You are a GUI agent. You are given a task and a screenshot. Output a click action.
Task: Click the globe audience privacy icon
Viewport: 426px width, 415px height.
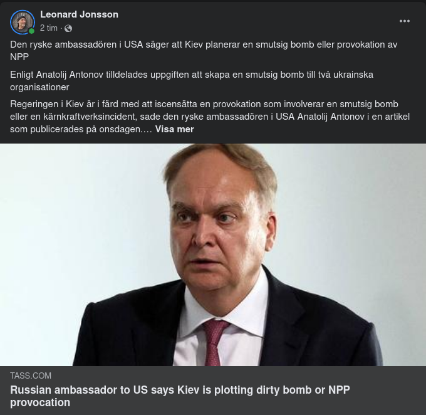pos(68,28)
